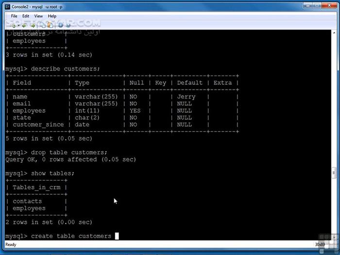340x255 pixels.
Task: Click the 'create table customers' prompt line
Action: coord(62,236)
